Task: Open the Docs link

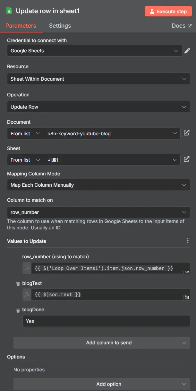Action: point(182,26)
